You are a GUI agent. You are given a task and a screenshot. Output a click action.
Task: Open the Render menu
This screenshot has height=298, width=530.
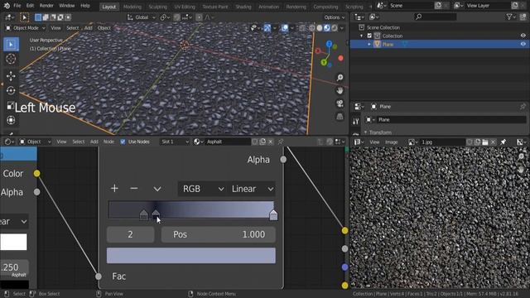coord(46,6)
